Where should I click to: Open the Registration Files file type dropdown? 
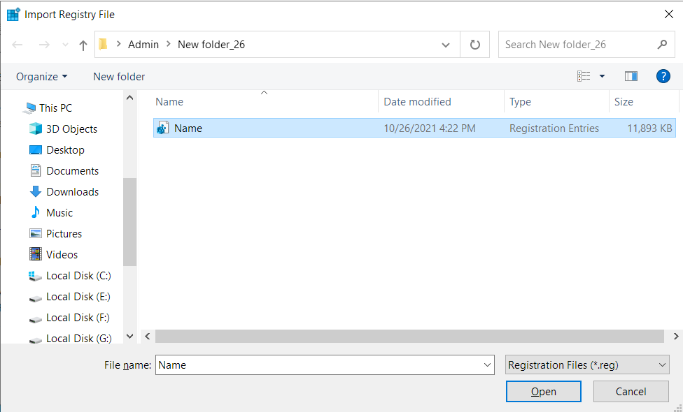pyautogui.click(x=586, y=365)
